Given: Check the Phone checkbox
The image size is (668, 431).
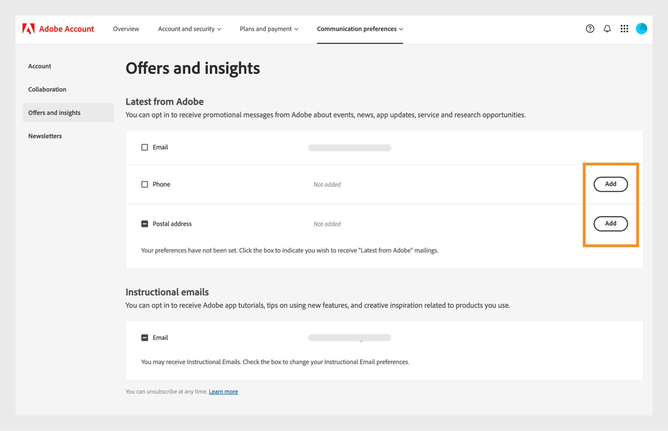Looking at the screenshot, I should tap(144, 184).
